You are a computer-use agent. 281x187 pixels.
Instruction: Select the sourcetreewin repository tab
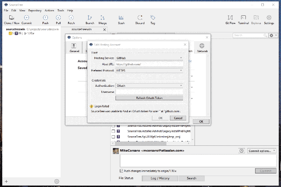(82, 29)
